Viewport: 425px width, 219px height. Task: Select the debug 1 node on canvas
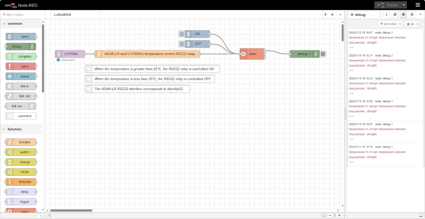(305, 54)
